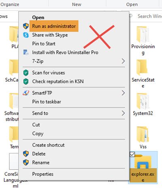162x192 pixels.
Task: Click the SmartFTP globe icon
Action: coord(26,93)
